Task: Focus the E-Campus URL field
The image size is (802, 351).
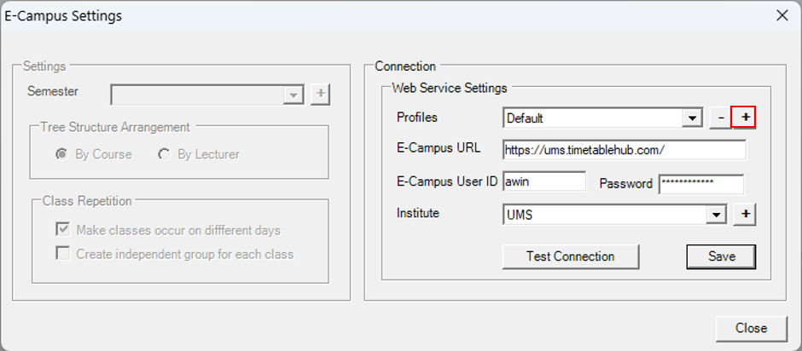Action: point(624,150)
